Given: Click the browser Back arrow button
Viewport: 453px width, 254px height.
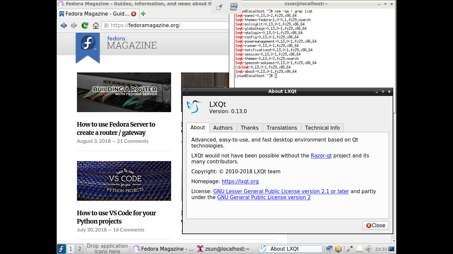Looking at the screenshot, I should [x=63, y=25].
